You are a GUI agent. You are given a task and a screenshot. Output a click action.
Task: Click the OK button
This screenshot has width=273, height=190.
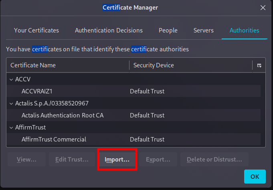[x=255, y=176]
